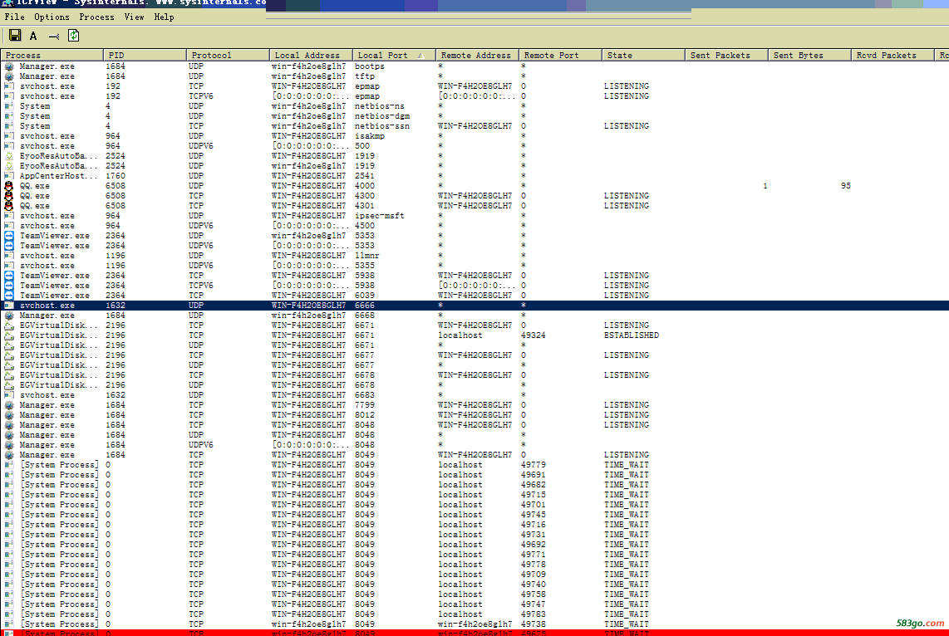Sort by the Sent Packets column header

[x=720, y=56]
